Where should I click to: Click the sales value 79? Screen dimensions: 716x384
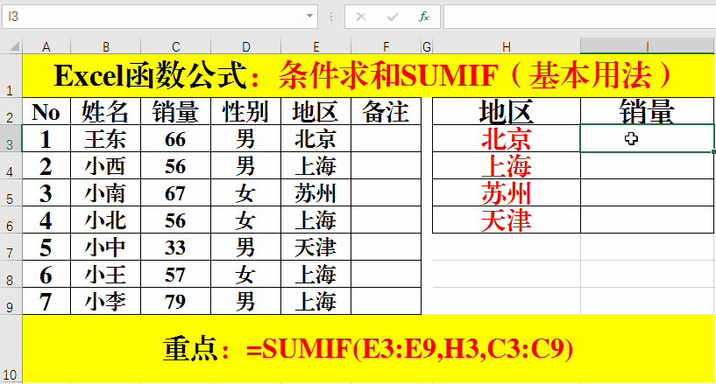point(176,301)
